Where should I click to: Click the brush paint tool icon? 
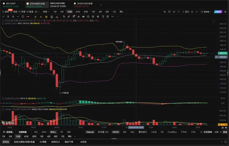[x=78, y=17]
